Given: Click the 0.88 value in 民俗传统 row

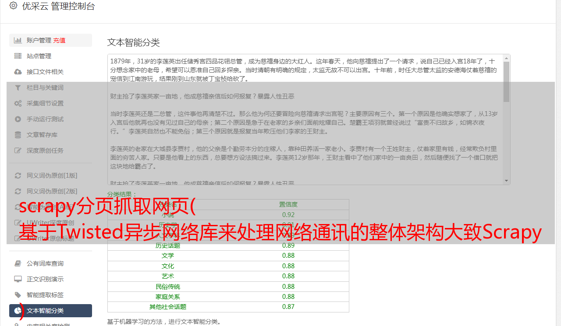Looking at the screenshot, I should (x=288, y=287).
